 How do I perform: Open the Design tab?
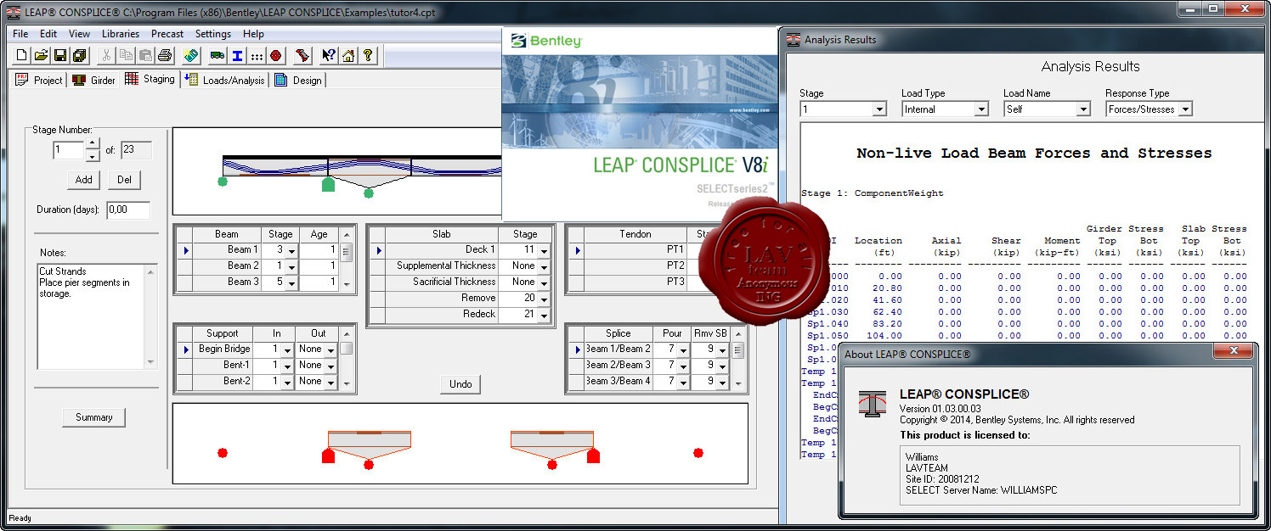pyautogui.click(x=298, y=80)
